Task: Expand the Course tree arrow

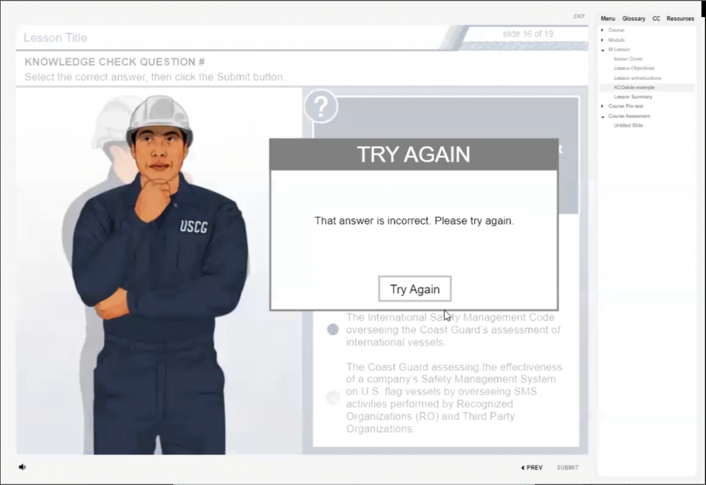Action: pos(602,30)
